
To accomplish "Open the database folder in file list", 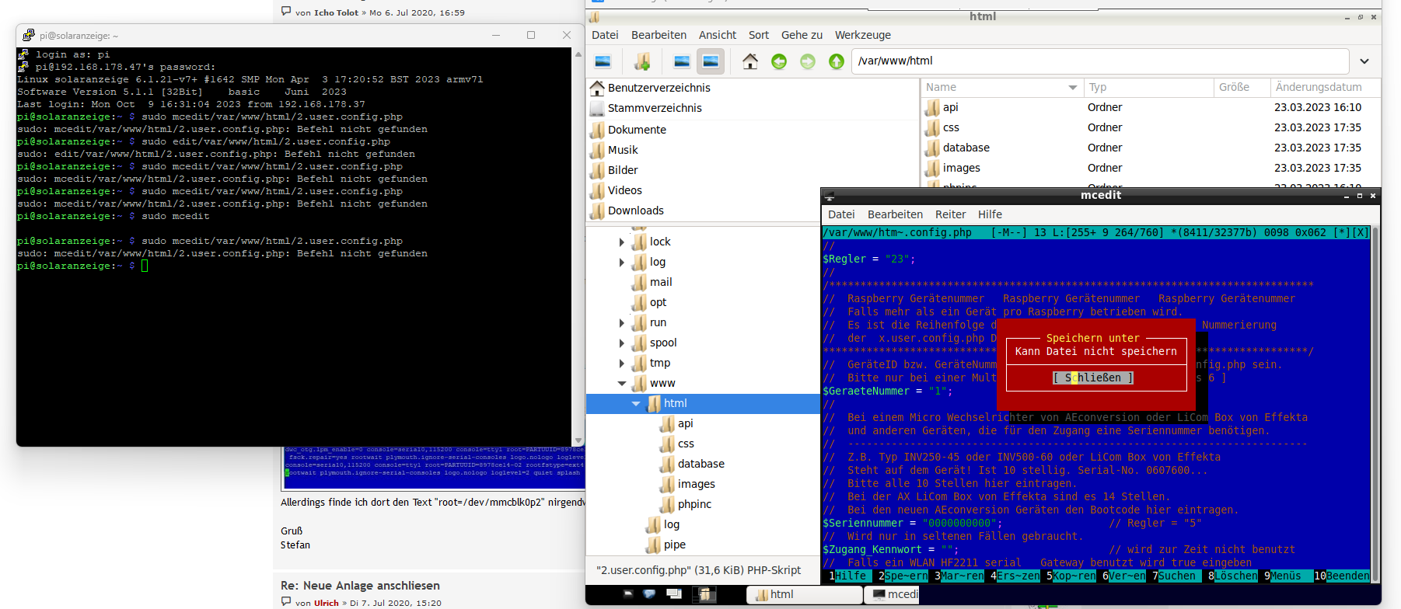I will 966,148.
